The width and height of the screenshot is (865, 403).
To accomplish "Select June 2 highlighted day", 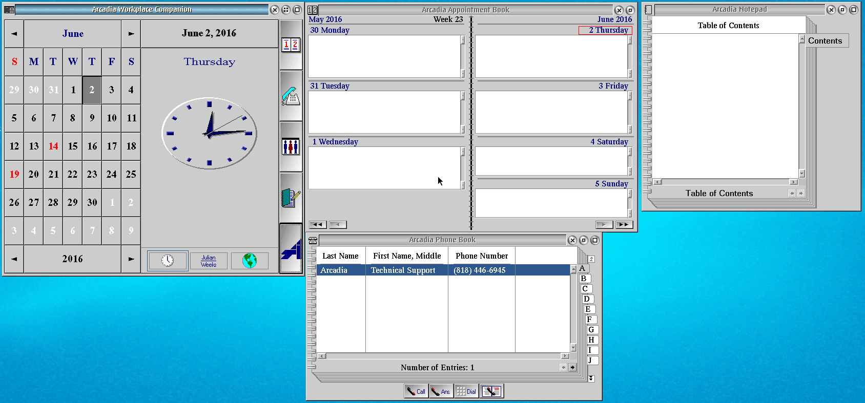I will coord(92,90).
